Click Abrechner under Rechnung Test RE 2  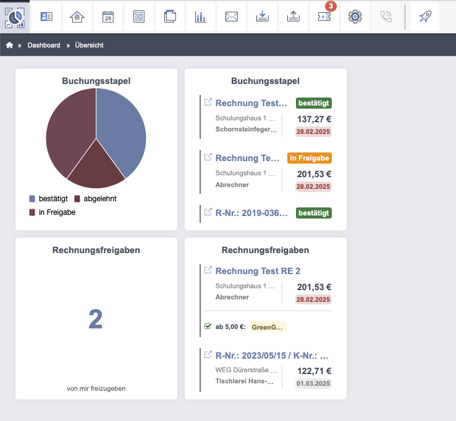[x=232, y=297]
